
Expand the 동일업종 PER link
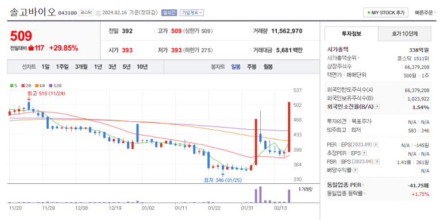(x=363, y=185)
